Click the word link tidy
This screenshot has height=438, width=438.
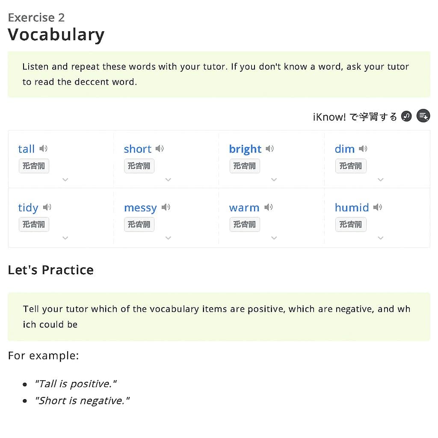pyautogui.click(x=28, y=208)
